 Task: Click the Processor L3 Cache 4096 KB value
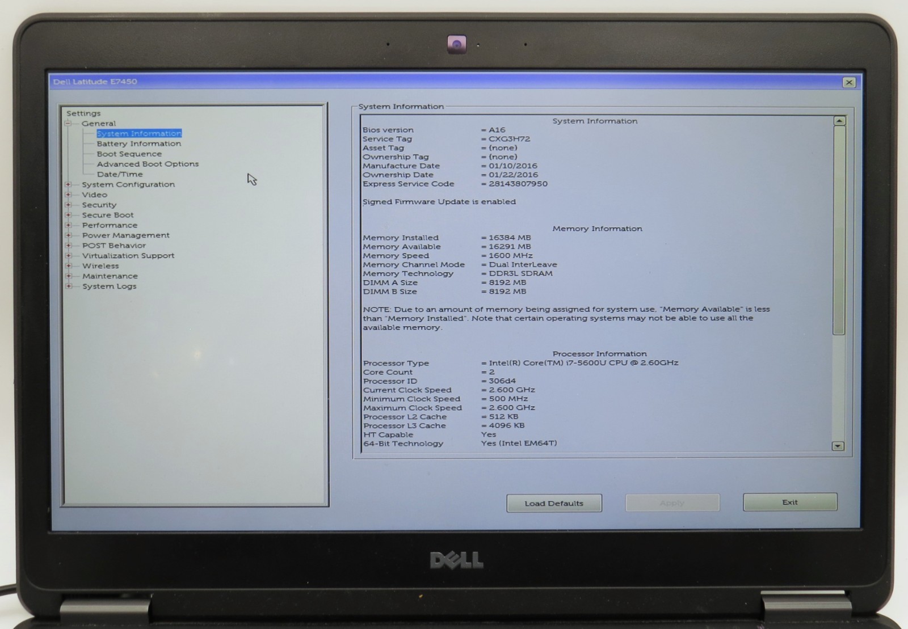507,425
